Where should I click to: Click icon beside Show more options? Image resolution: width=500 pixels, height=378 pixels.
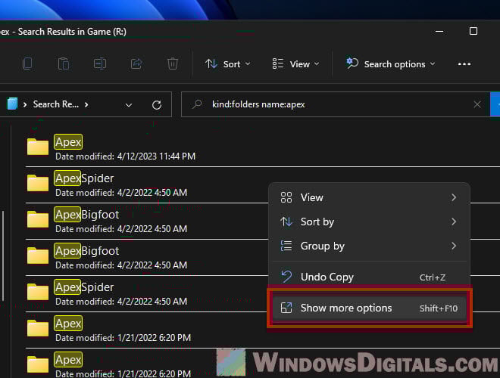[x=286, y=308]
